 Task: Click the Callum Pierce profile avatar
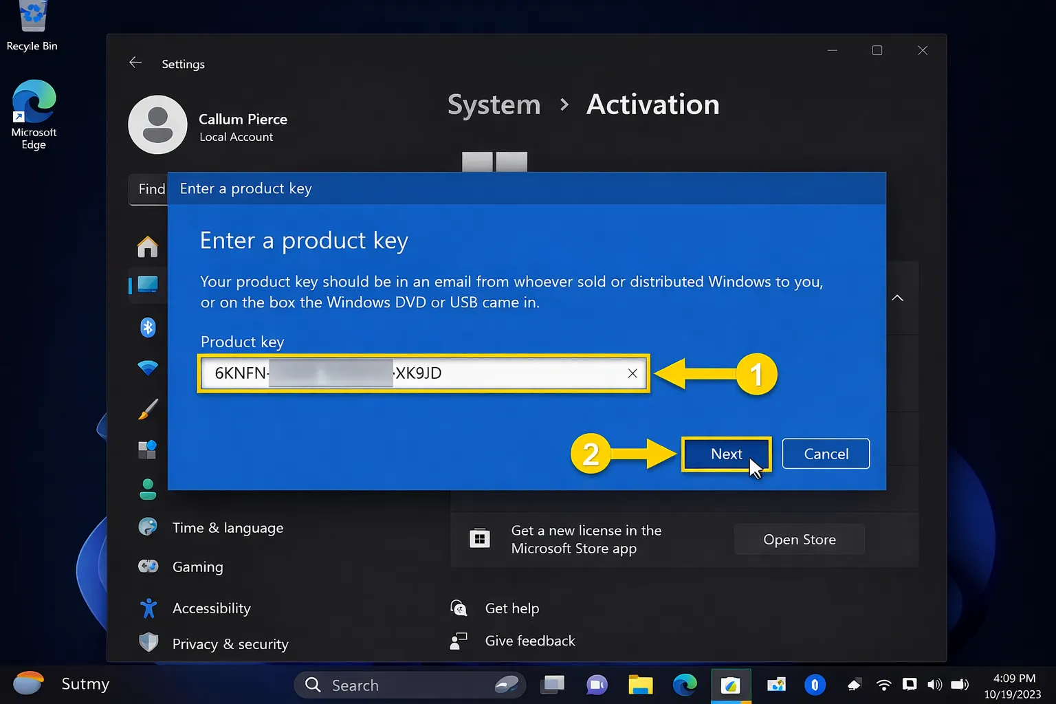coord(157,124)
